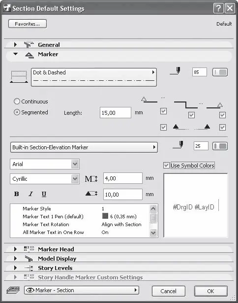Click the section line type preview icon
The width and height of the screenshot is (238, 303).
(19, 77)
